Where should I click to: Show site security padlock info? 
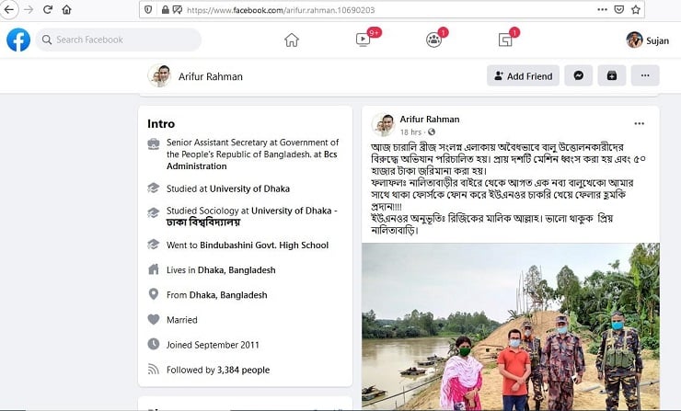point(165,9)
